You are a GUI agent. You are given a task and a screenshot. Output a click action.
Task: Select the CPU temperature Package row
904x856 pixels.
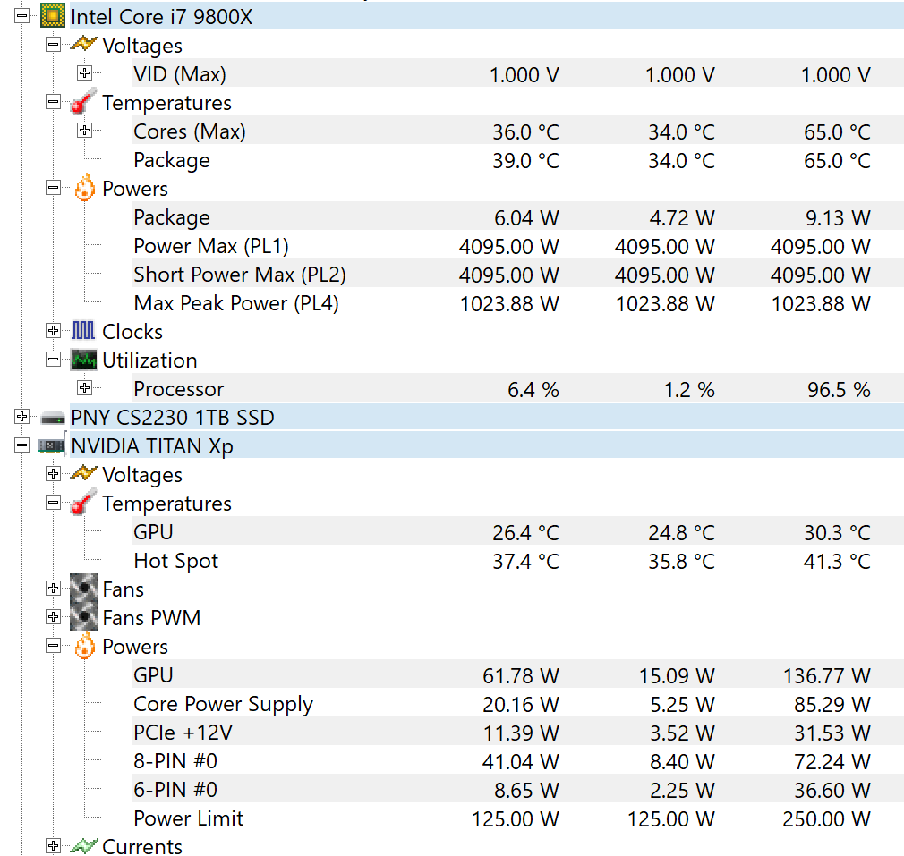click(517, 159)
